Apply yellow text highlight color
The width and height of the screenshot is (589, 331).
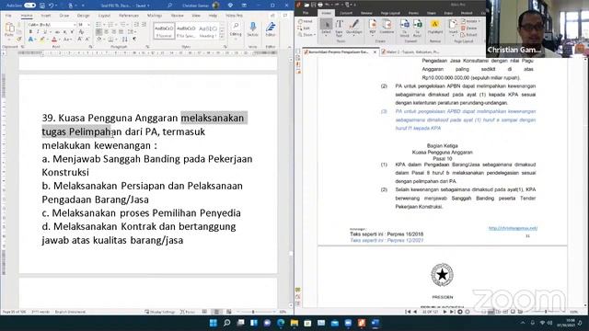[42, 39]
